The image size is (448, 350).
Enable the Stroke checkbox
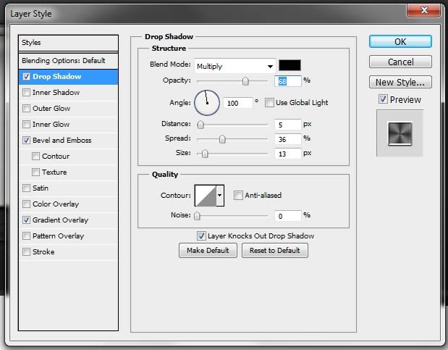(26, 252)
